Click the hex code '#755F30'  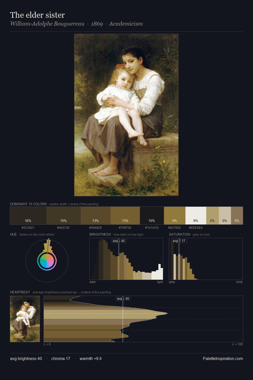click(125, 228)
